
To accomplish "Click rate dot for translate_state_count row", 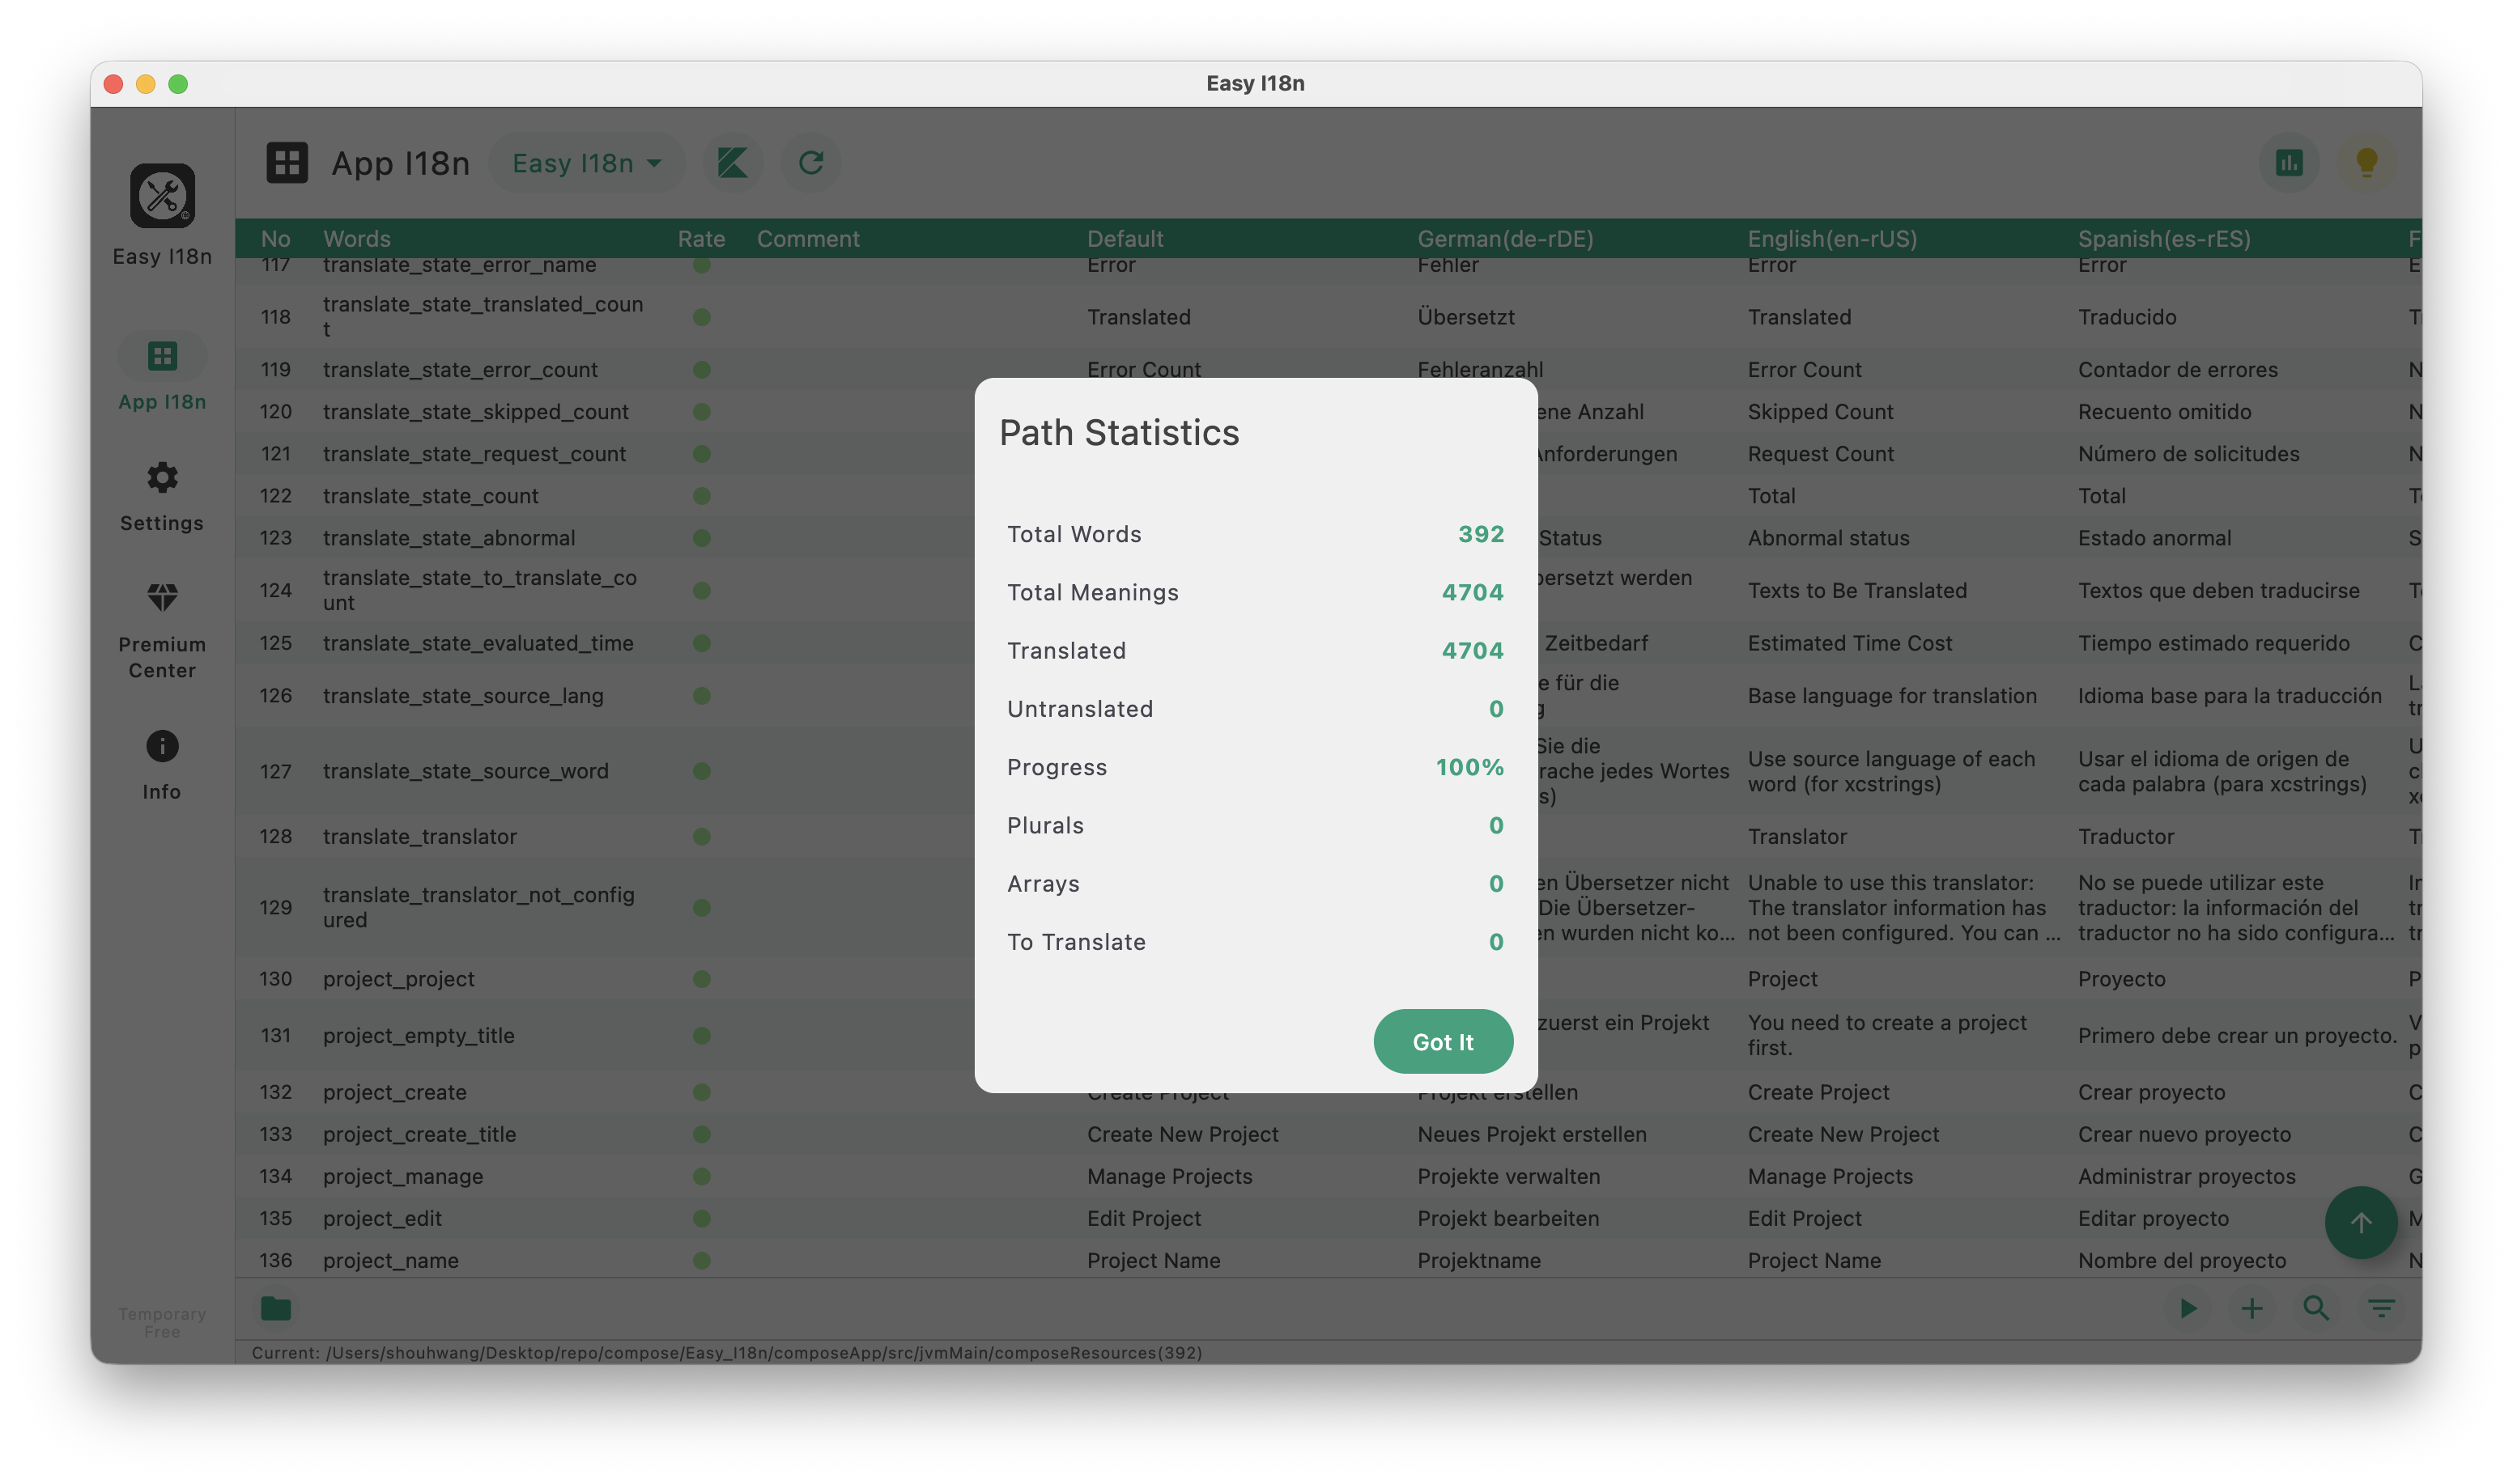I will 701,496.
